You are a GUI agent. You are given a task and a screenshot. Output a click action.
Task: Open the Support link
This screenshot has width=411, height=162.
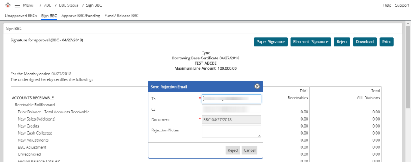pos(402,5)
